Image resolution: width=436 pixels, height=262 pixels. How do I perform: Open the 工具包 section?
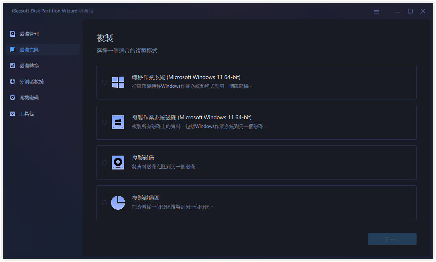click(x=43, y=113)
